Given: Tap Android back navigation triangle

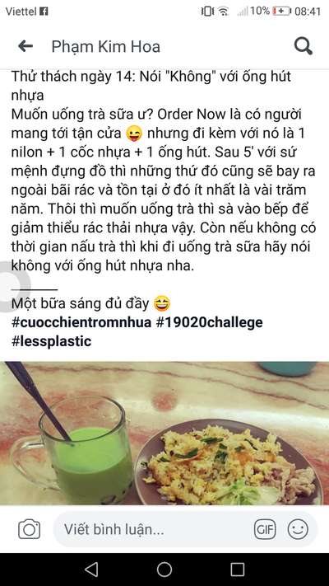Looking at the screenshot, I should (x=91, y=570).
